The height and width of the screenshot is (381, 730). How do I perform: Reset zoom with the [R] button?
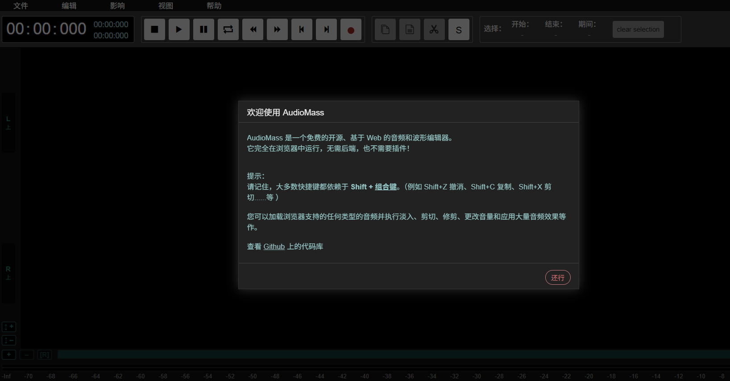45,355
